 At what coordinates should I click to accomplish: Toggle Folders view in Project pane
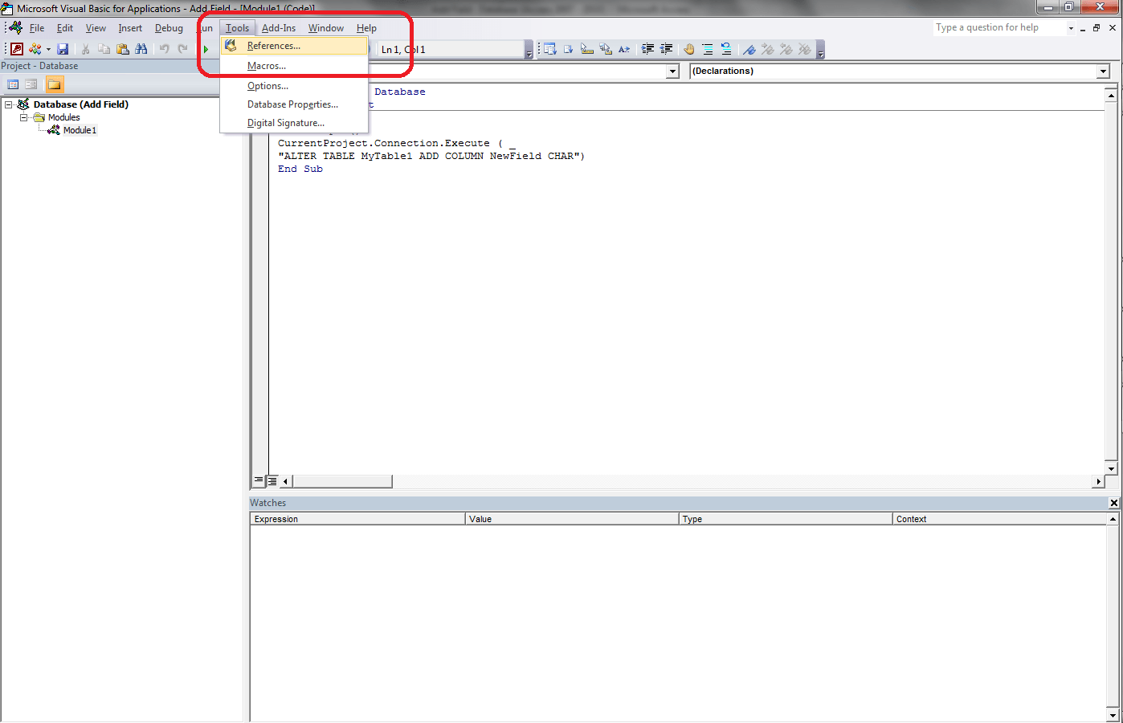(54, 84)
